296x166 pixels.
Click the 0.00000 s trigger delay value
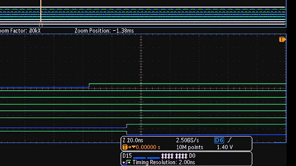[148, 148]
